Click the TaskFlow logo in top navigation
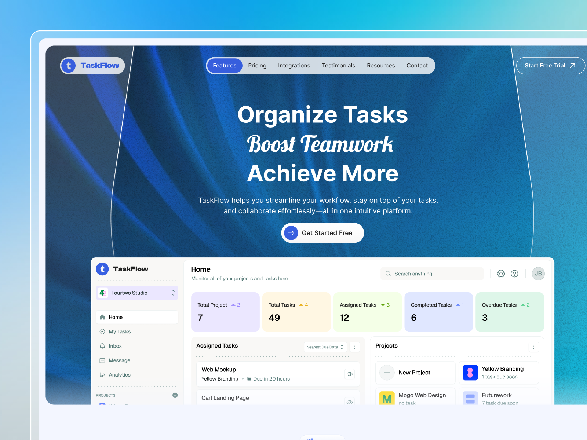This screenshot has height=440, width=587. pos(92,66)
